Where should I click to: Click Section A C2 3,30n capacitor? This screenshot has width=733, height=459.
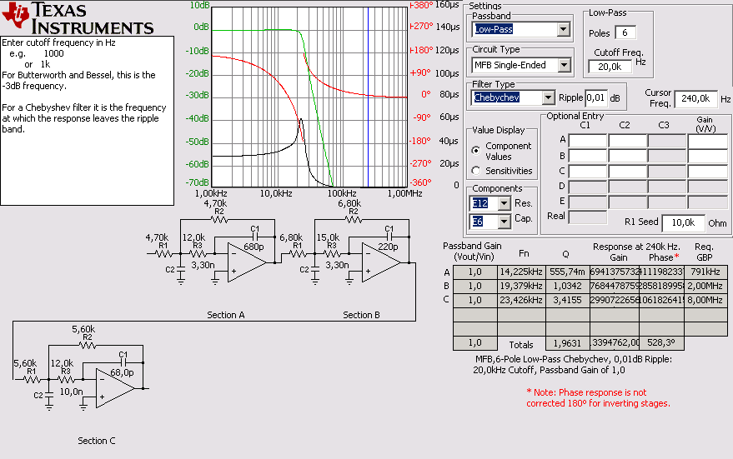click(x=181, y=271)
